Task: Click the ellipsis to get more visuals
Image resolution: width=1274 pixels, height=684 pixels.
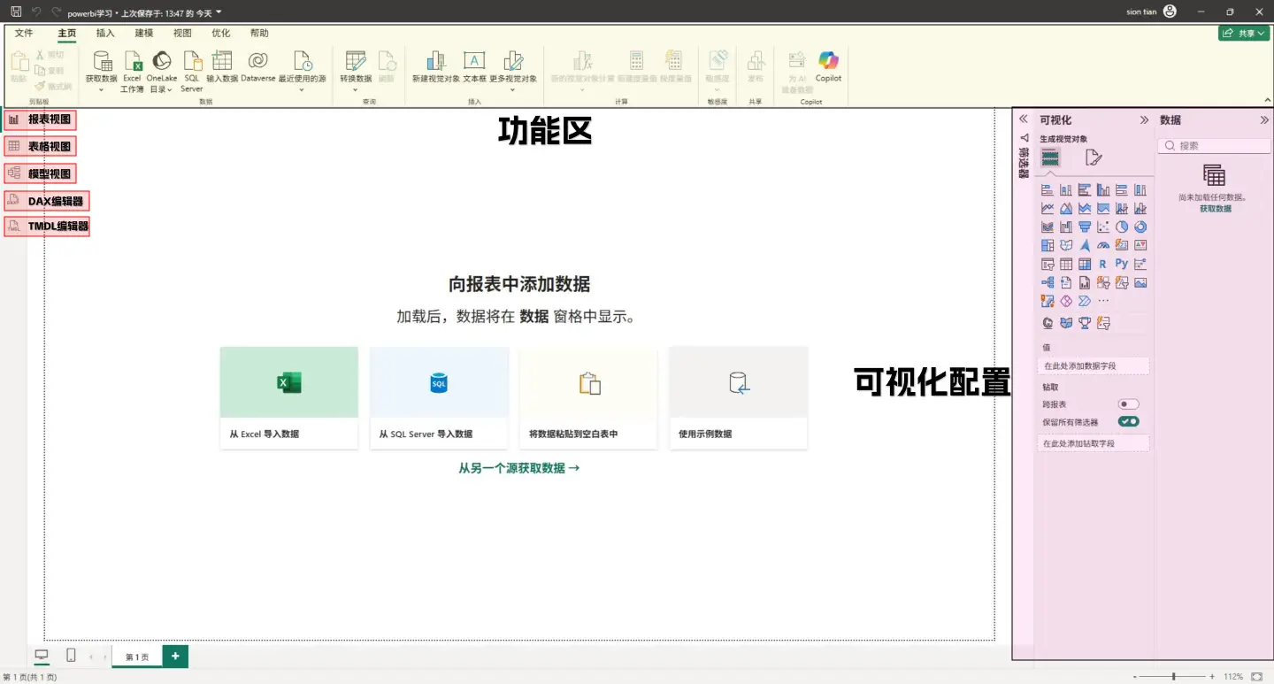Action: pyautogui.click(x=1103, y=301)
